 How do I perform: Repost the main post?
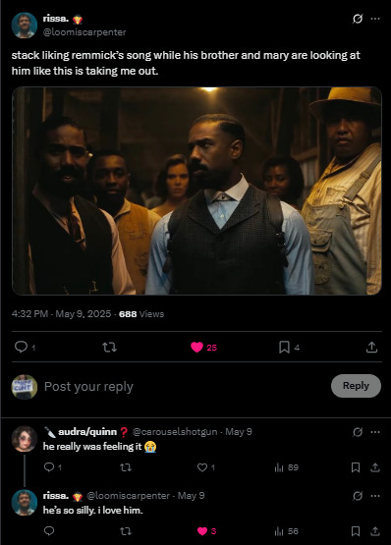pos(109,347)
